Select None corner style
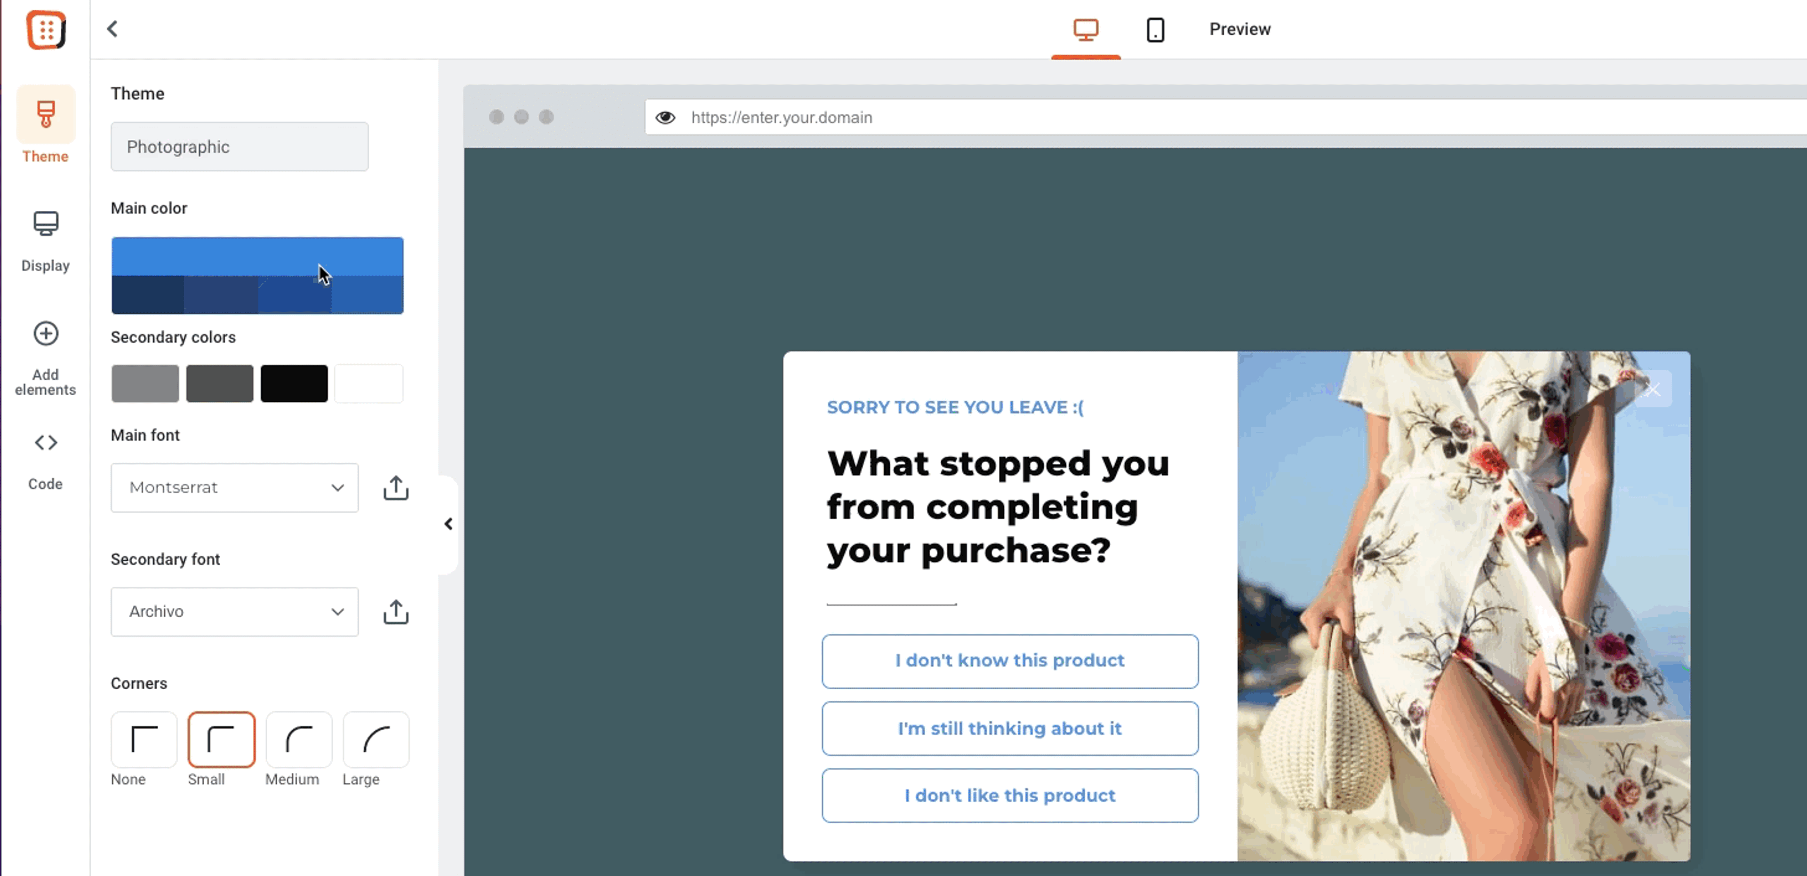 click(144, 739)
